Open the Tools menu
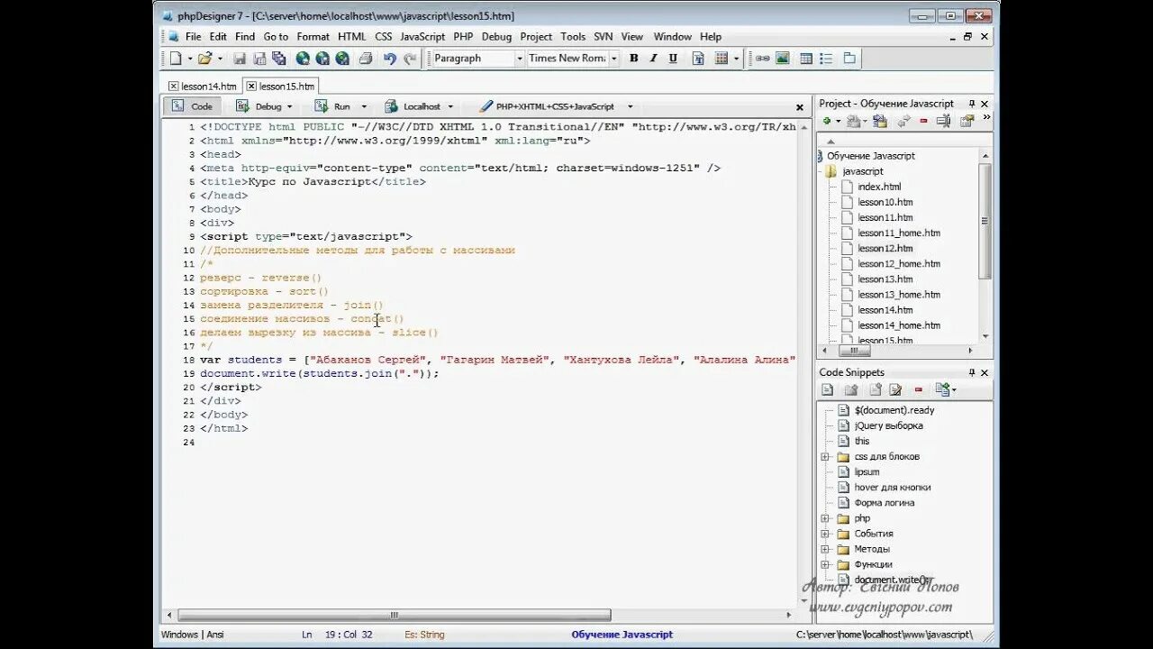 (573, 37)
